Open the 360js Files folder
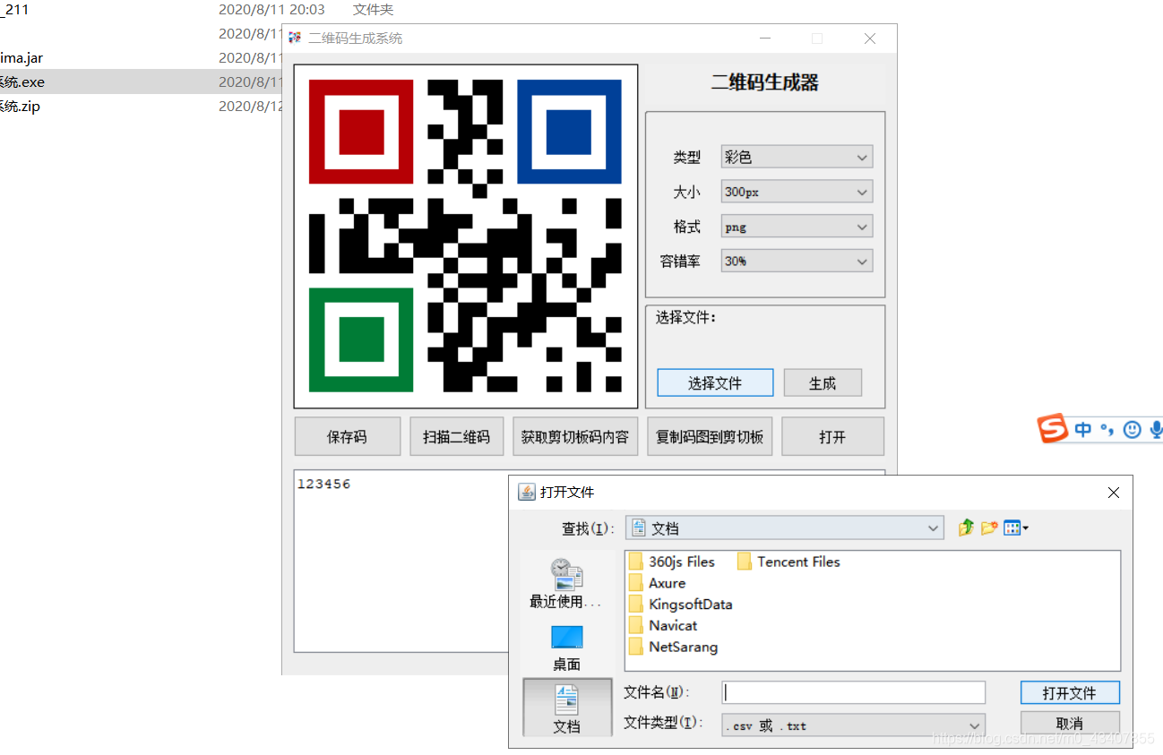 tap(672, 562)
